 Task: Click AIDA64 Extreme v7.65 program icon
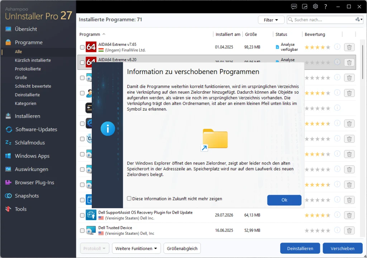click(x=91, y=47)
